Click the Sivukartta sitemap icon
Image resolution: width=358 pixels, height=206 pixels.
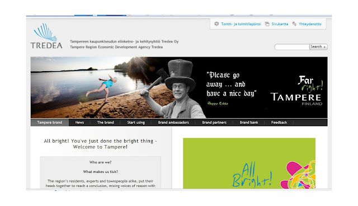click(267, 24)
